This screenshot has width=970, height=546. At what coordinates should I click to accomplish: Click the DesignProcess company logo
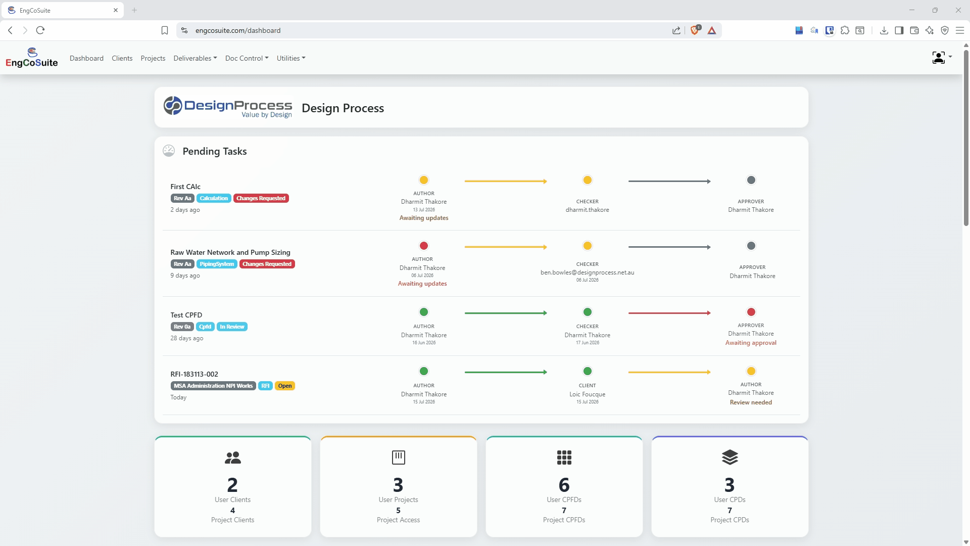coord(227,107)
